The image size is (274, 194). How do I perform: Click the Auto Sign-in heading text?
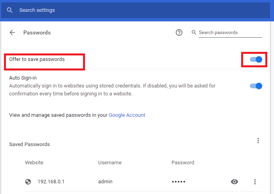[x=23, y=78]
